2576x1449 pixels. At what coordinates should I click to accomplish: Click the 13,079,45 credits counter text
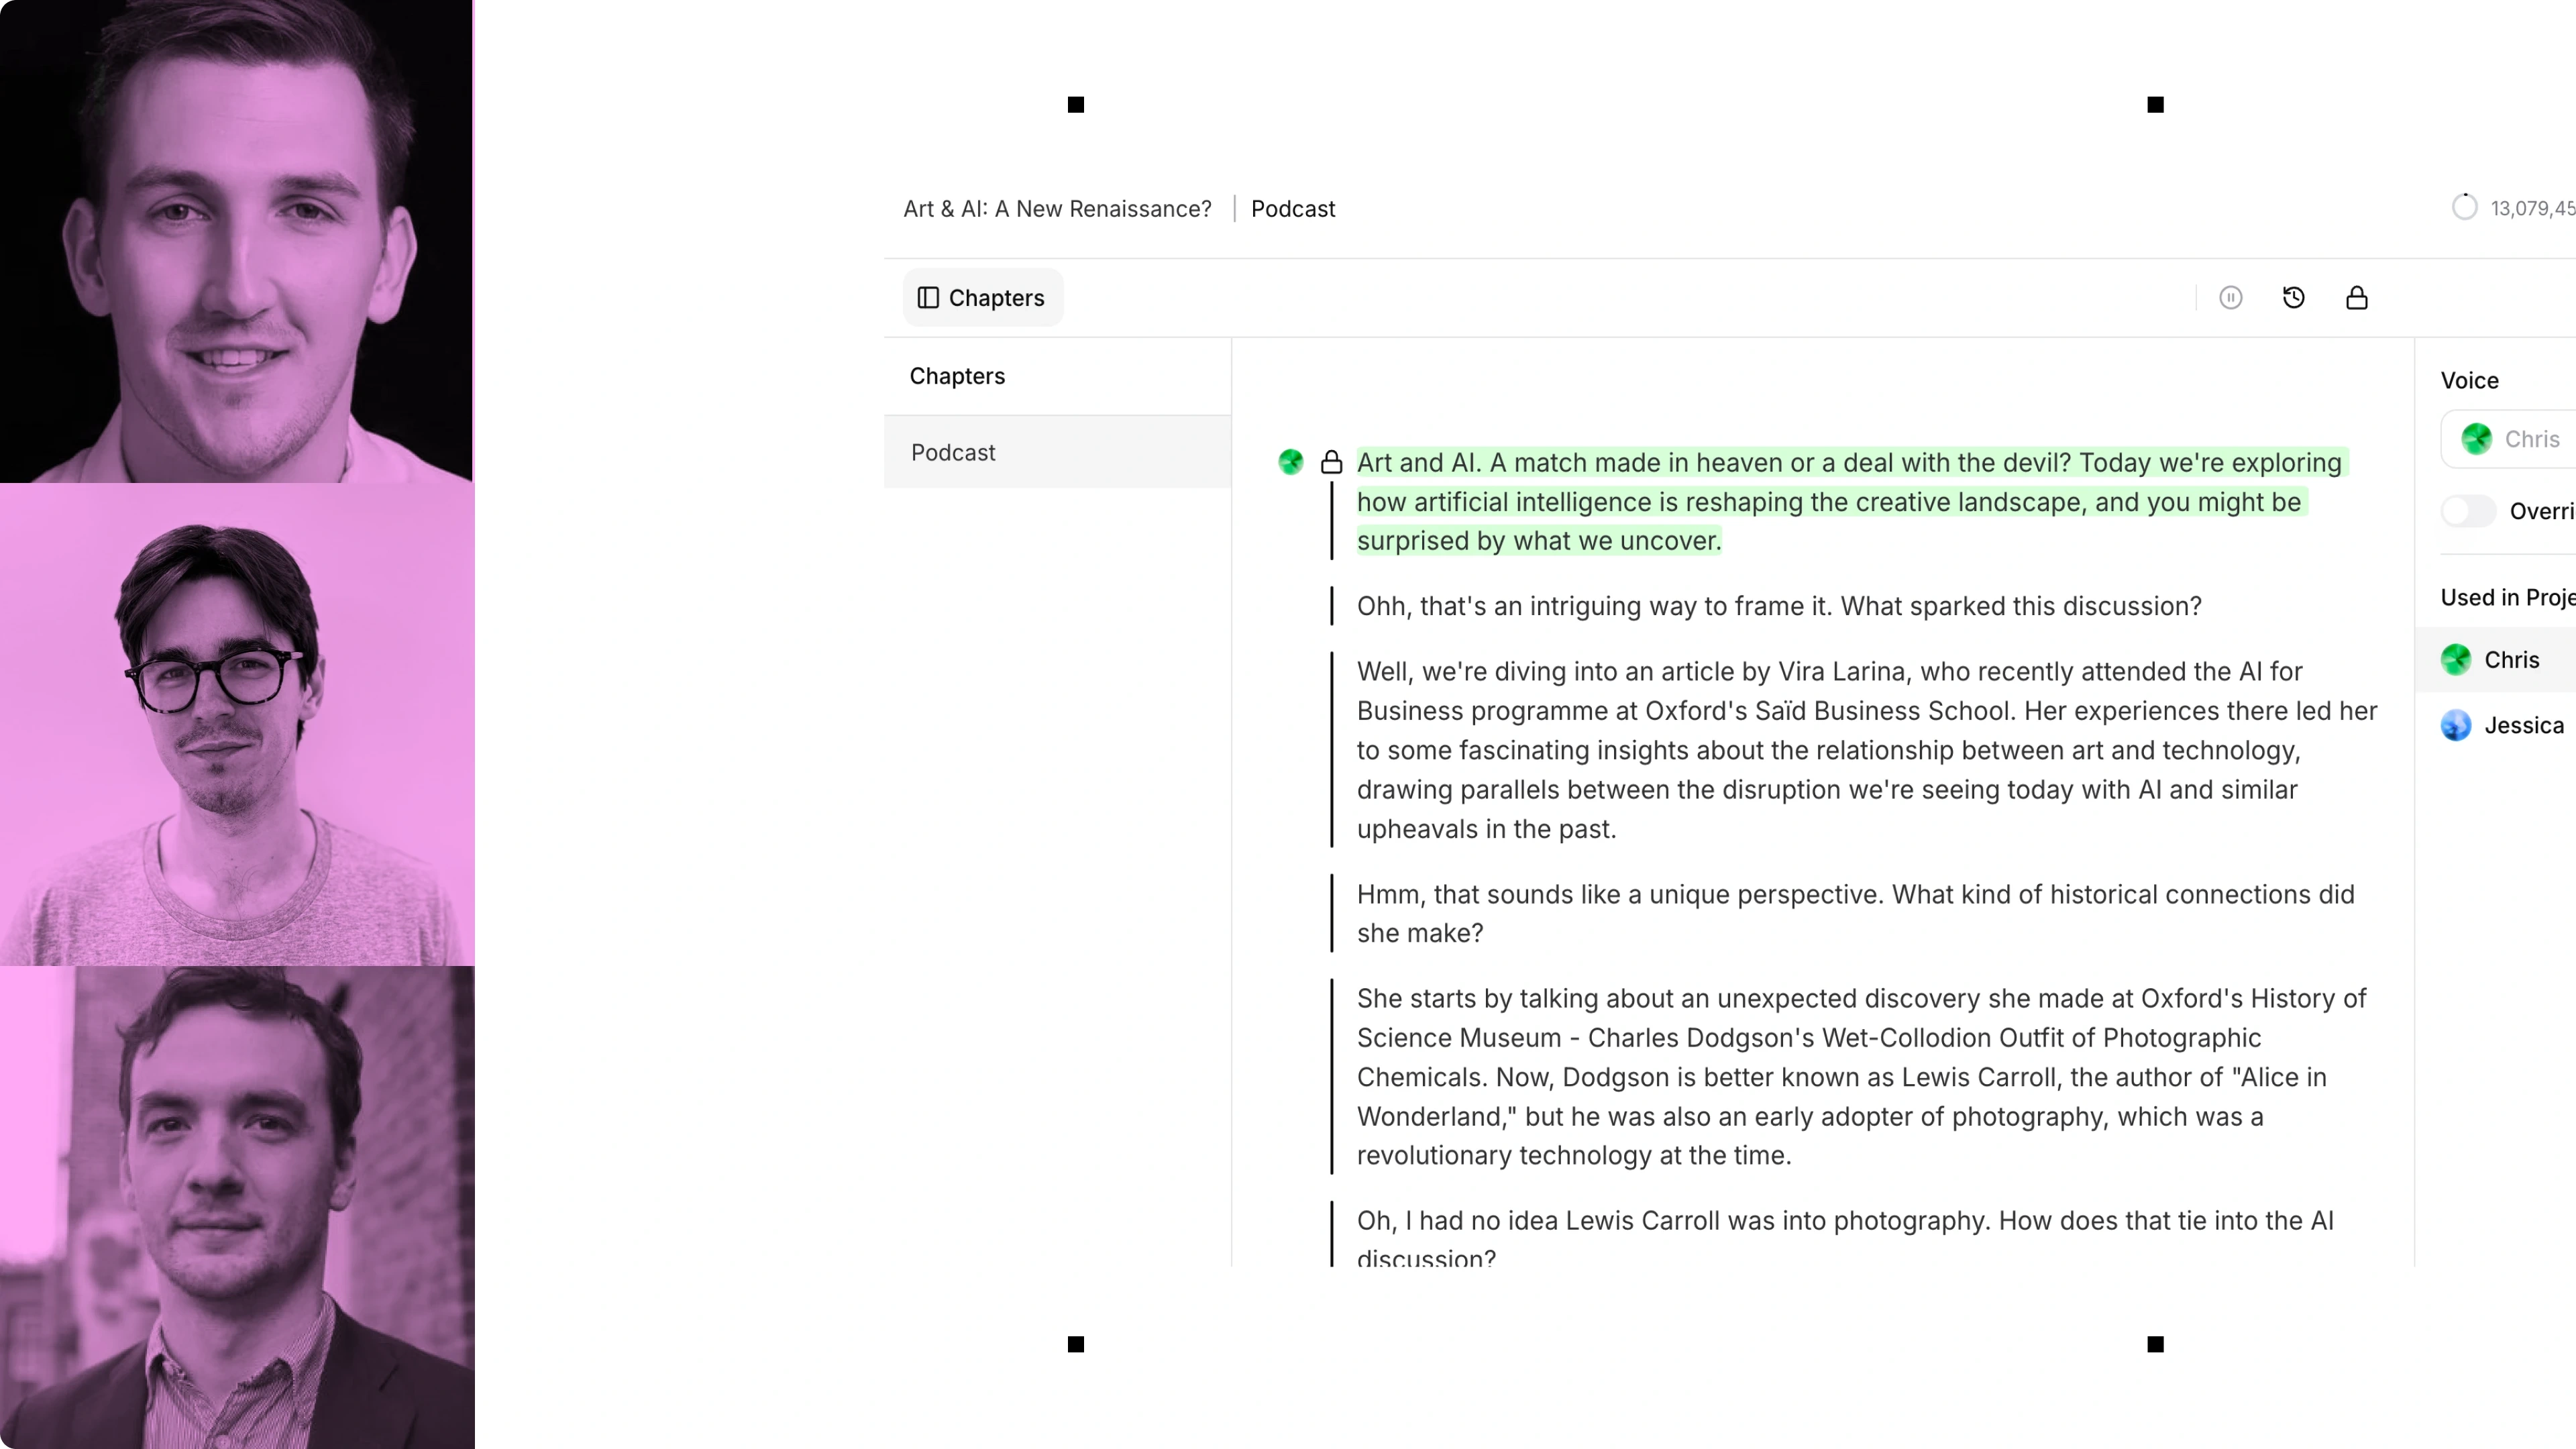coord(2532,208)
